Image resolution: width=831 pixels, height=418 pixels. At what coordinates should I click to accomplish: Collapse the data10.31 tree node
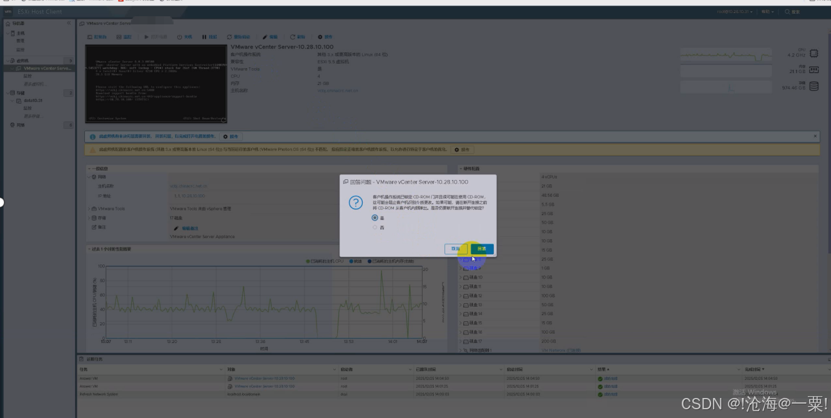(12, 101)
